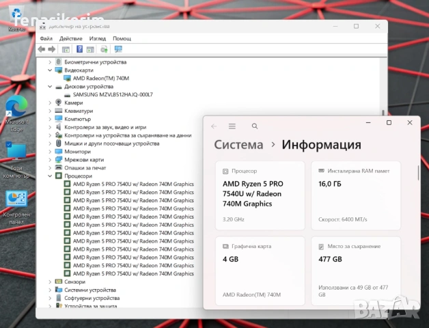Click the Мрежови карти network icon

point(59,160)
